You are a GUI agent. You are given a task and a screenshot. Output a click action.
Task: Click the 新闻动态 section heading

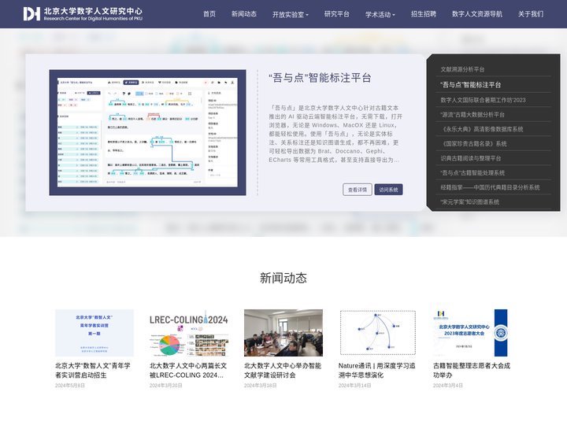pyautogui.click(x=283, y=278)
